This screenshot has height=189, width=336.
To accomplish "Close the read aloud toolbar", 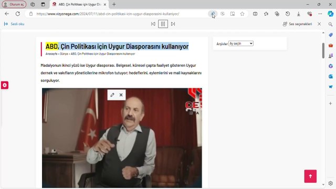I will coord(319,24).
